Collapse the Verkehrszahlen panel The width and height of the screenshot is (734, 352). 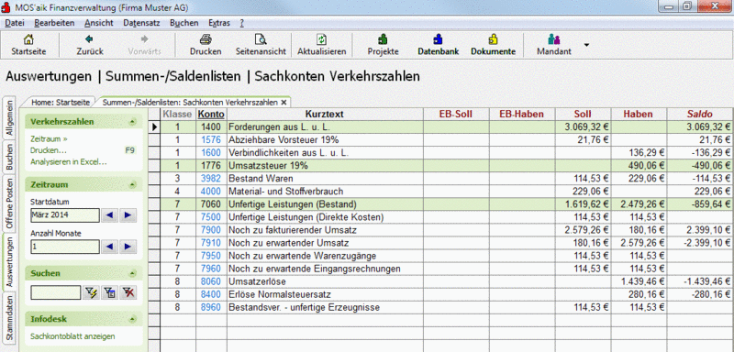pyautogui.click(x=133, y=122)
